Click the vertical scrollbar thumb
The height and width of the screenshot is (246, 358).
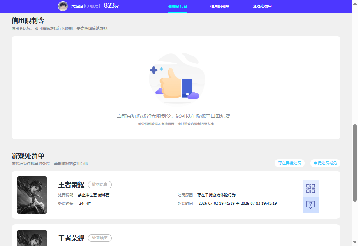[355, 163]
